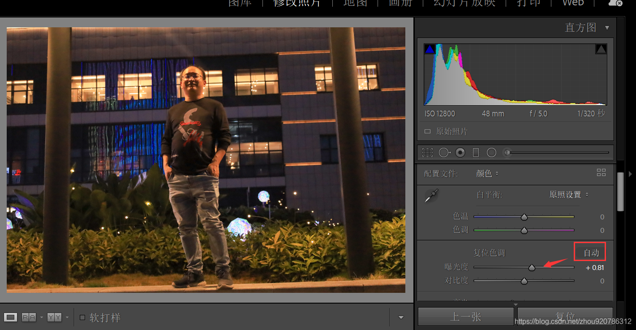This screenshot has height=330, width=636.
Task: Enable the 软打样 soft proofing checkbox
Action: [x=82, y=317]
